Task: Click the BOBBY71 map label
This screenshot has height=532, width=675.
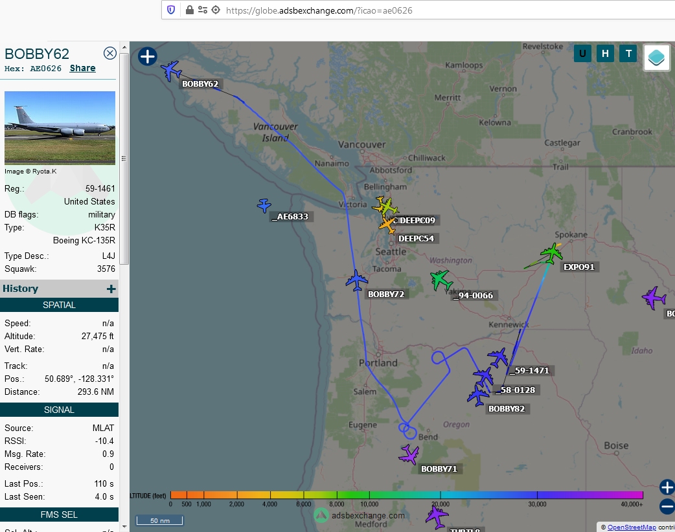Action: pos(439,469)
